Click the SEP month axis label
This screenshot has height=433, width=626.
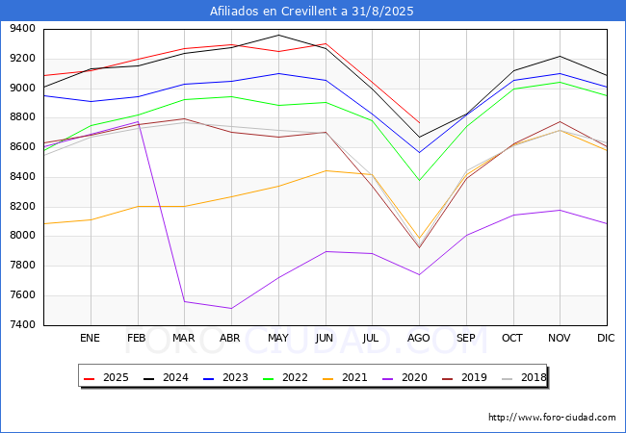click(465, 338)
